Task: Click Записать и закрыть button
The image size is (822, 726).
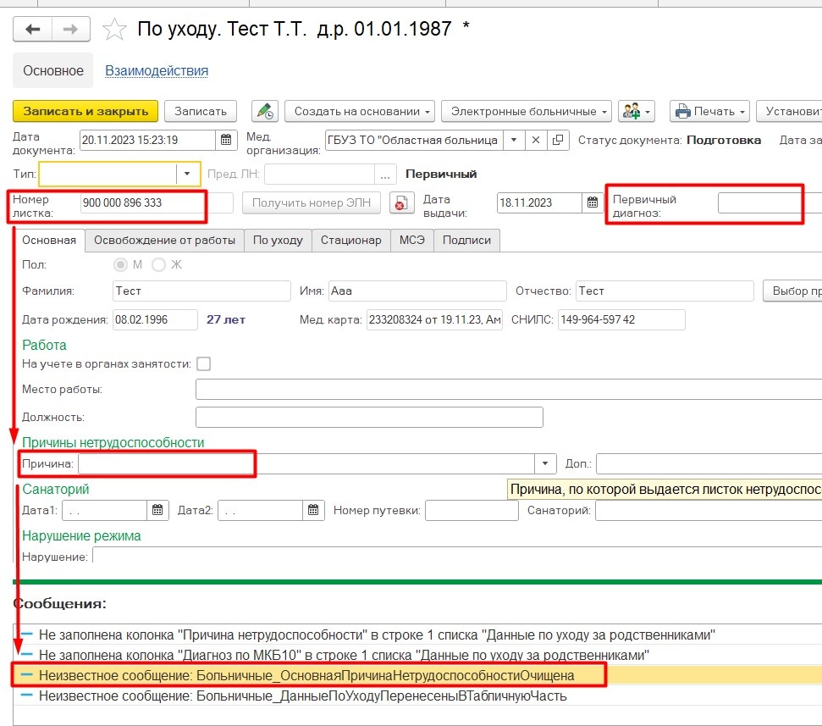Action: [85, 111]
